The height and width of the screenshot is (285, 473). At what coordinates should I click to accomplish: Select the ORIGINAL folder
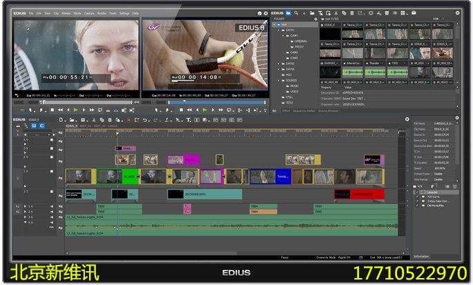(301, 41)
